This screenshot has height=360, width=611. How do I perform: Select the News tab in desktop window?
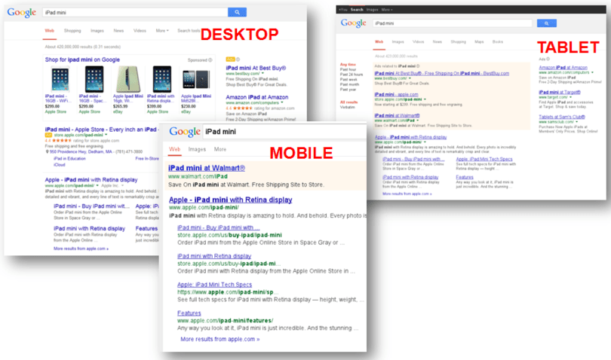pyautogui.click(x=118, y=31)
